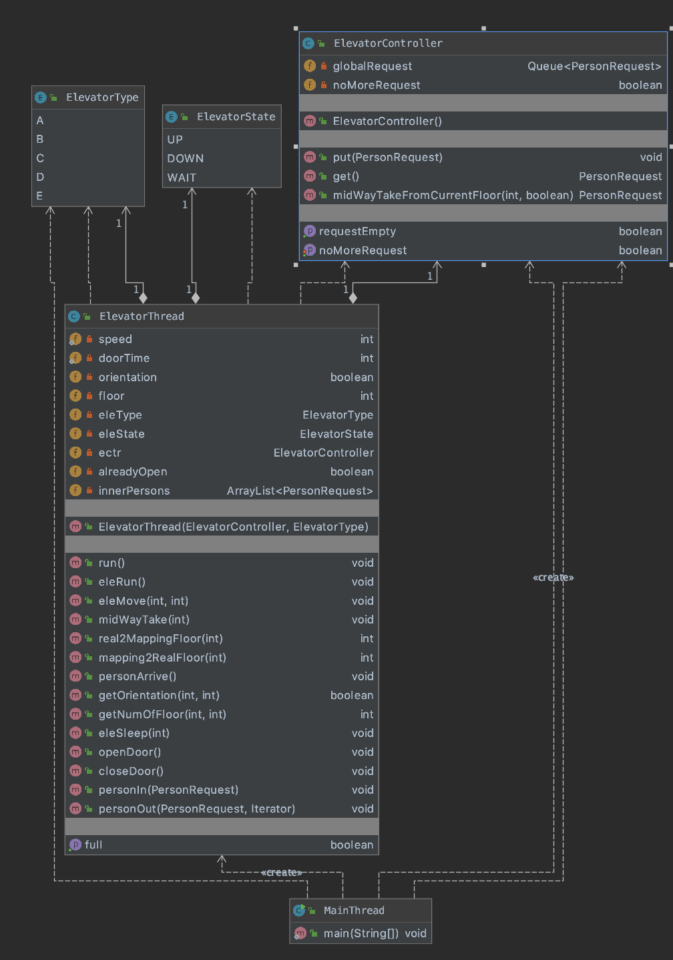673x960 pixels.
Task: Click the MainThread runnable class icon
Action: [x=299, y=911]
